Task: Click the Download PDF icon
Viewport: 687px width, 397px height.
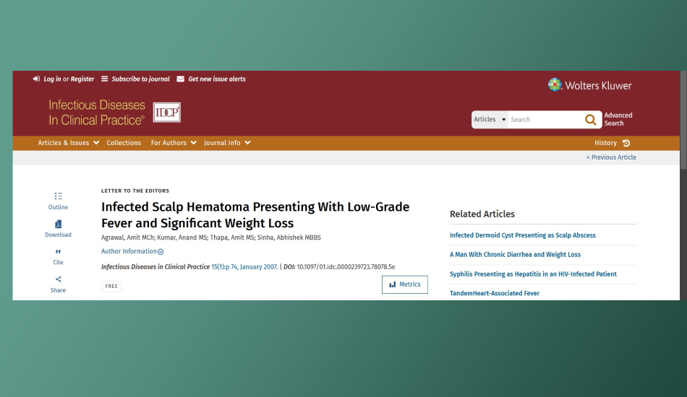Action: pos(58,224)
